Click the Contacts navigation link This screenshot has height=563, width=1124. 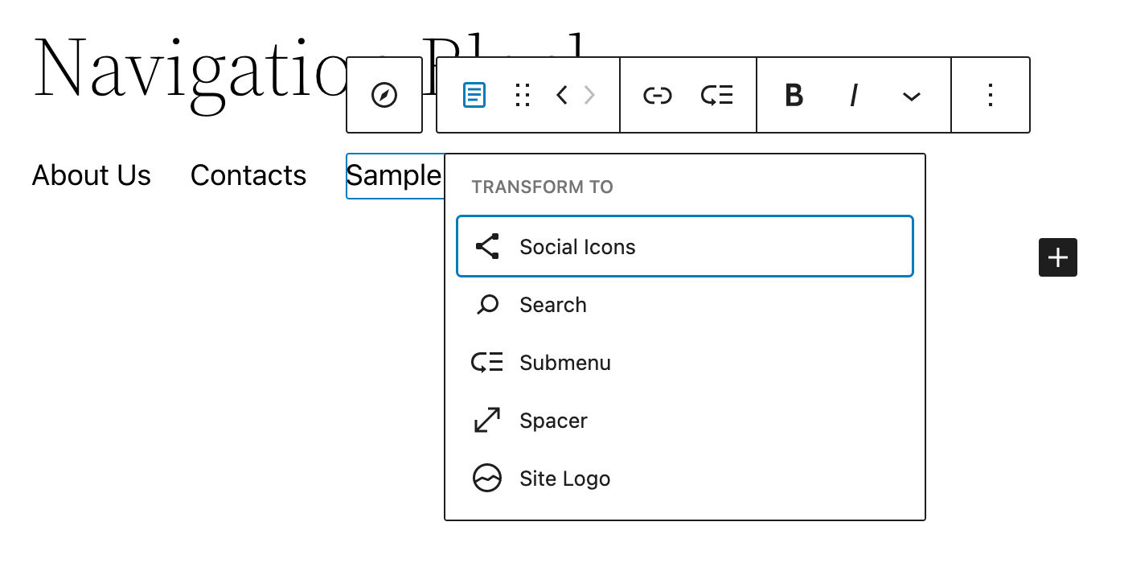pos(248,175)
